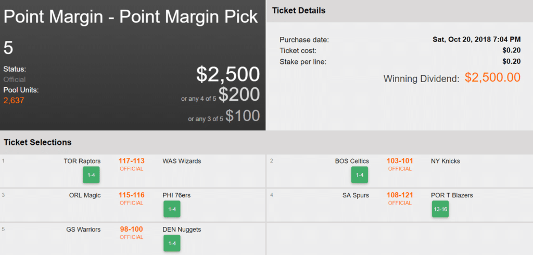Click the Ticket Selections header
Screen dimensions: 533x255
37,142
